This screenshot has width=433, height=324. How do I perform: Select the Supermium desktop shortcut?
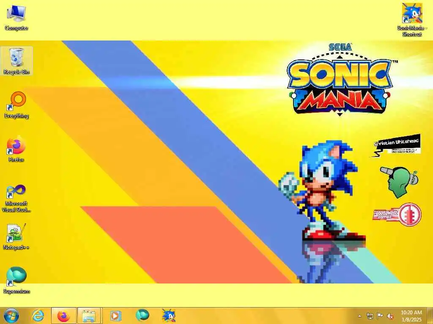click(16, 280)
